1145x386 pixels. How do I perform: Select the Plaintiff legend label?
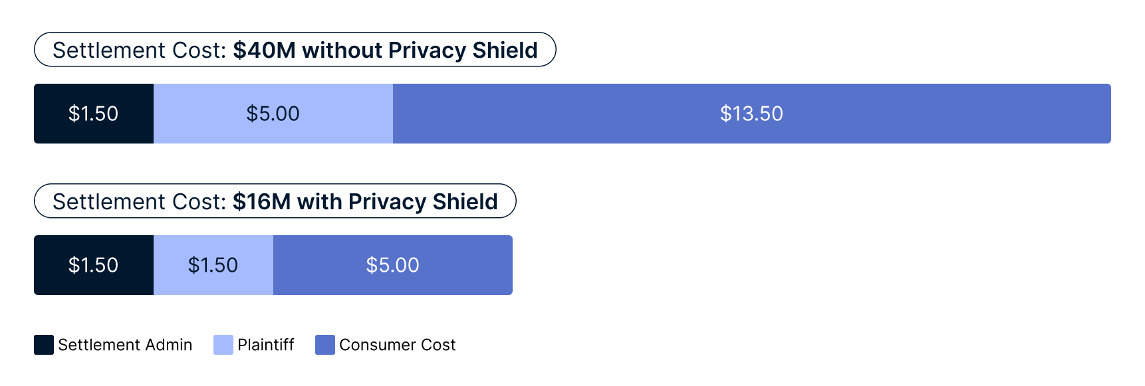pos(265,345)
